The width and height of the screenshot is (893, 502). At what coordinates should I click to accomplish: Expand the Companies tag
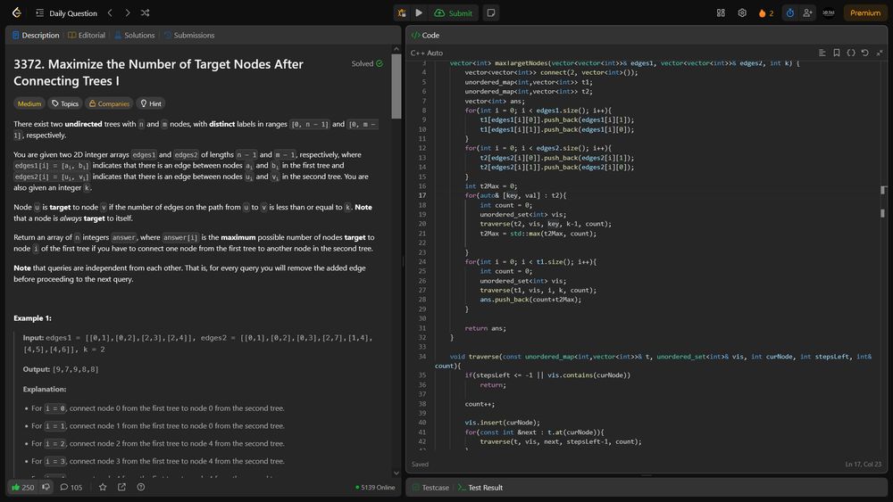coord(109,103)
